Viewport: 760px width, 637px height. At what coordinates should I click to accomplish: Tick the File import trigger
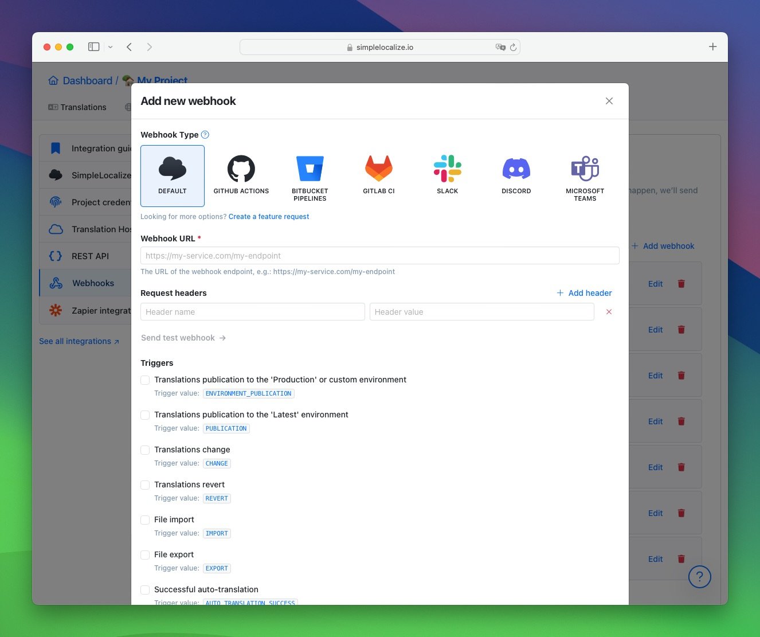pyautogui.click(x=145, y=520)
